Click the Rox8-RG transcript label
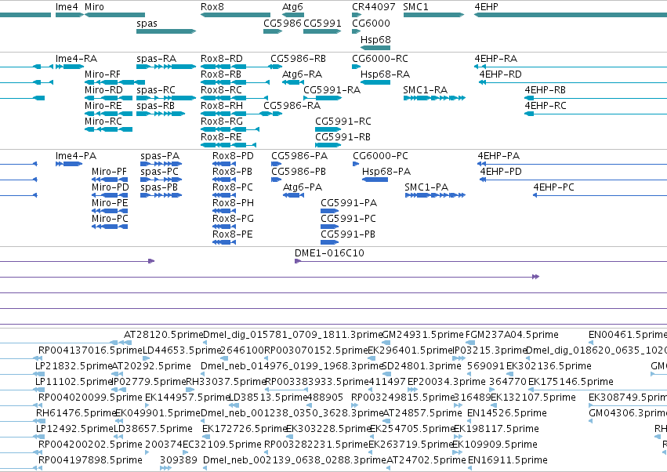The height and width of the screenshot is (472, 667). pyautogui.click(x=222, y=122)
